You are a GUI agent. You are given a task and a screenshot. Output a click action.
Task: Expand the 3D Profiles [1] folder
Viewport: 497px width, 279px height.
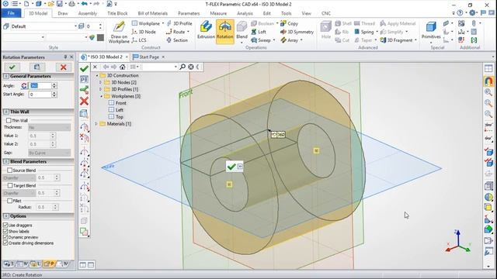(101, 89)
